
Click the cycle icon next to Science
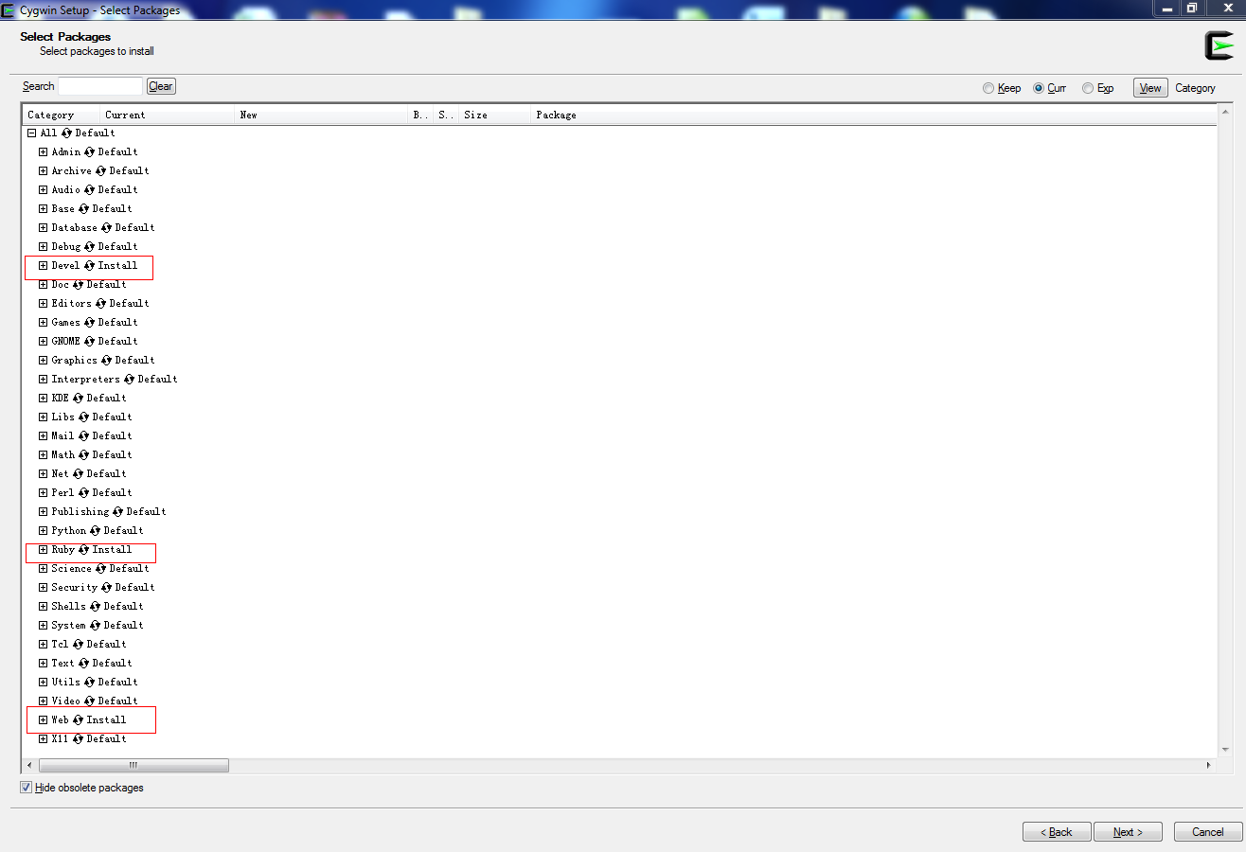pyautogui.click(x=100, y=569)
